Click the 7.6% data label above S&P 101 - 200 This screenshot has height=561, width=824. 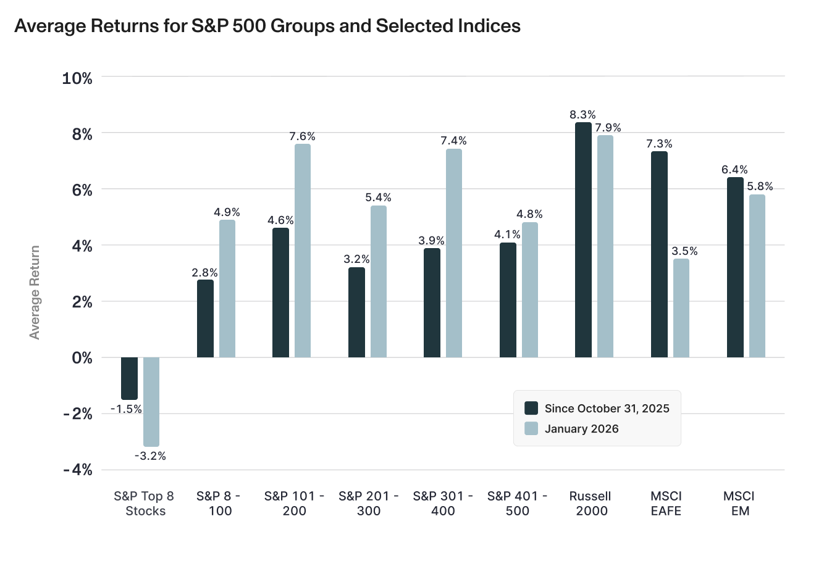tap(303, 136)
